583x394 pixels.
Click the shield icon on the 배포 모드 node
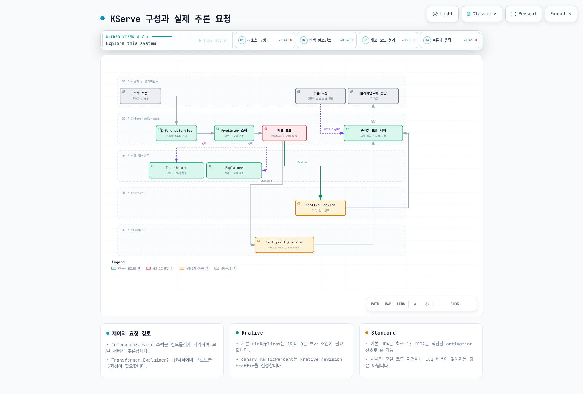tap(266, 129)
